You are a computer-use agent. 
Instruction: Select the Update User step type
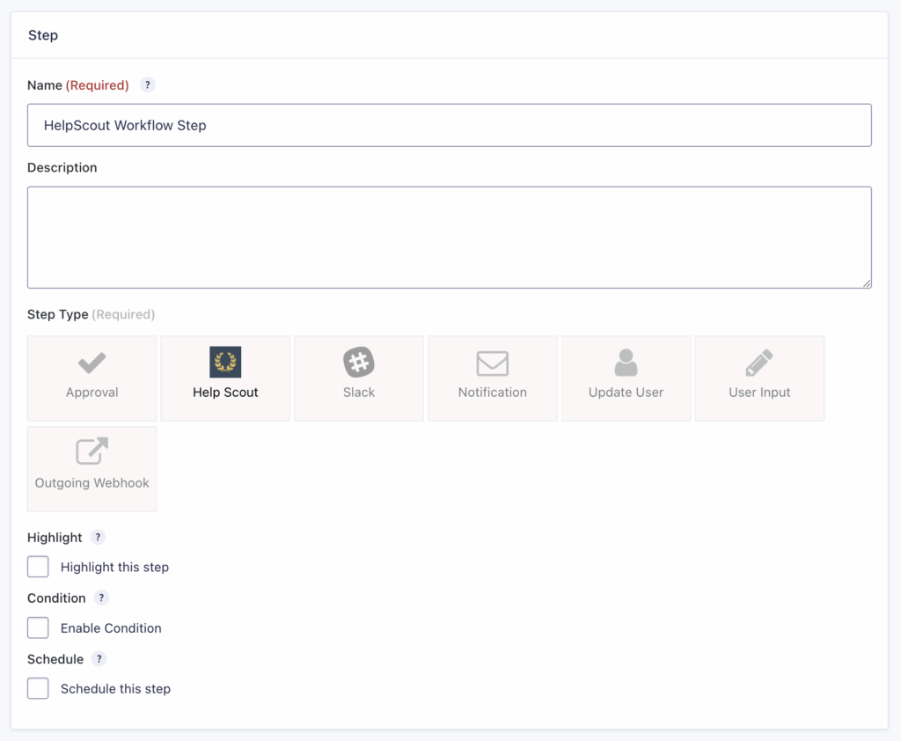click(x=626, y=377)
